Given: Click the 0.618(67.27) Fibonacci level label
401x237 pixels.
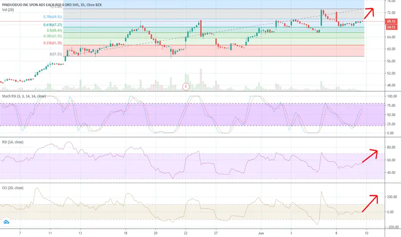Looking at the screenshot, I should (52, 25).
